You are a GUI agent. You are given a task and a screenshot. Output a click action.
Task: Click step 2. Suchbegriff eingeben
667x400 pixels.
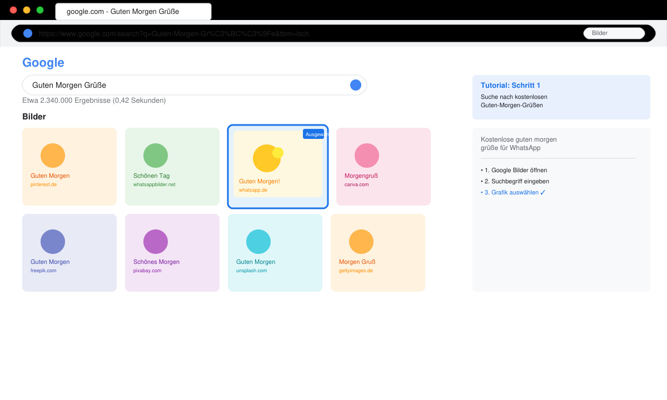click(515, 181)
